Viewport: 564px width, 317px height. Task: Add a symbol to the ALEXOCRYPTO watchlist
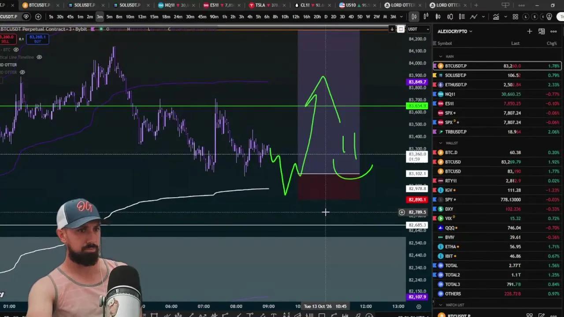coord(530,31)
